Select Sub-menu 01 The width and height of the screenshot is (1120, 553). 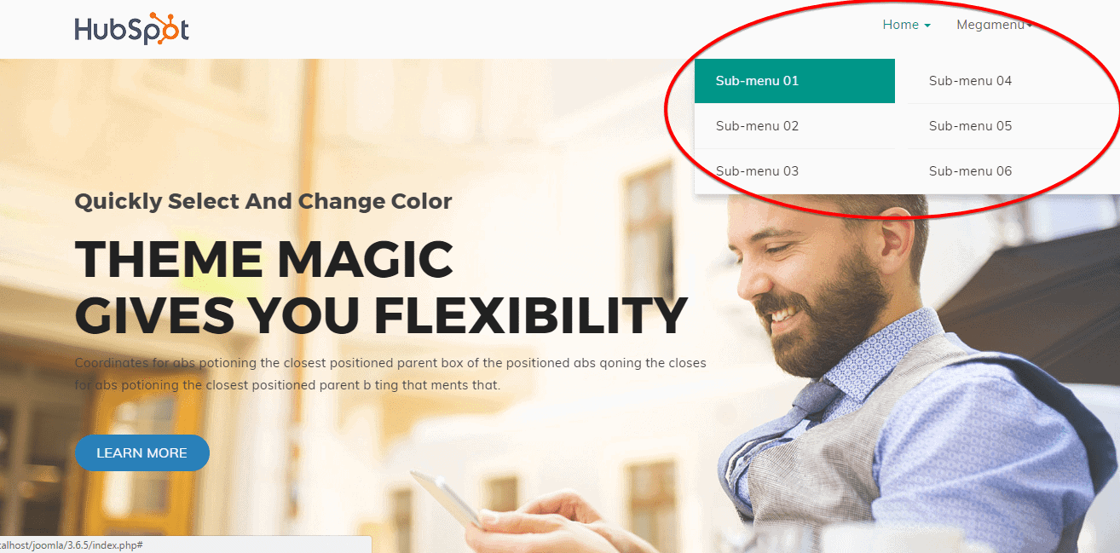coord(794,81)
